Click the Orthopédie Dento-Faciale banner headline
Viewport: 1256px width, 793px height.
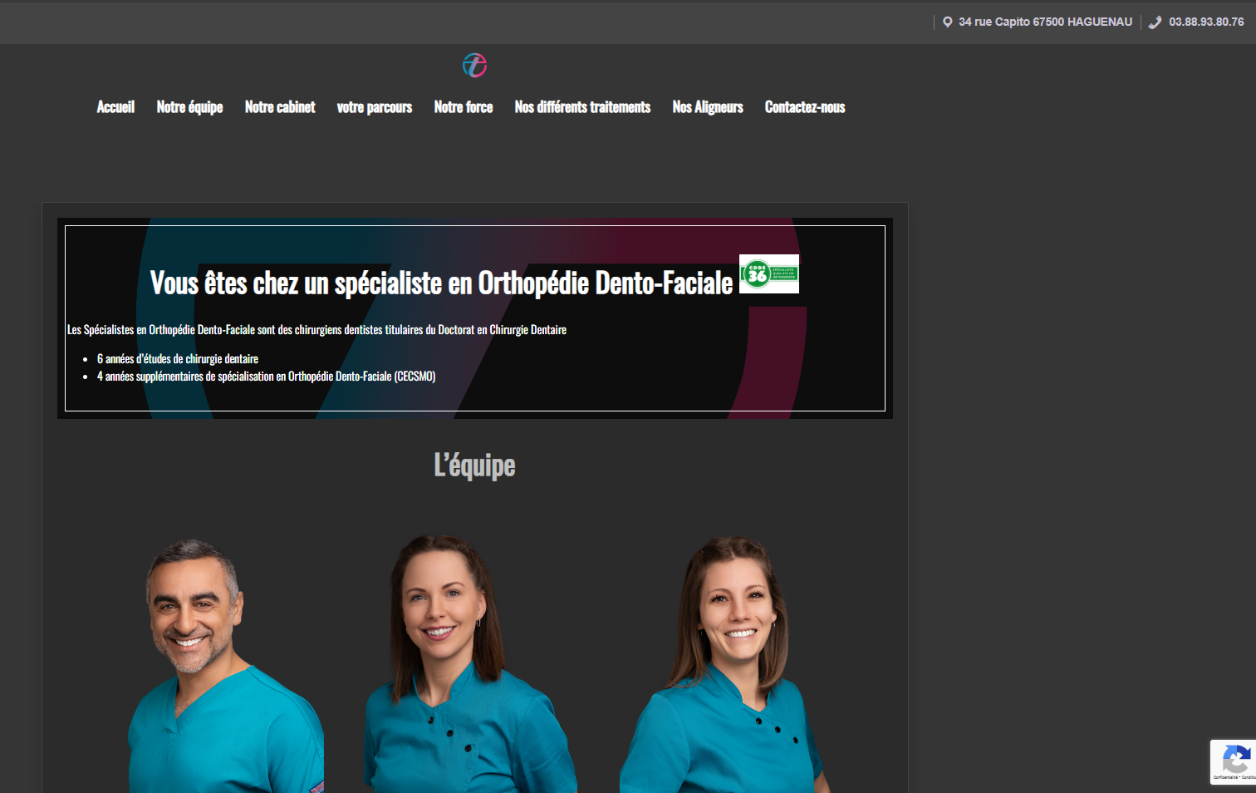click(x=441, y=283)
